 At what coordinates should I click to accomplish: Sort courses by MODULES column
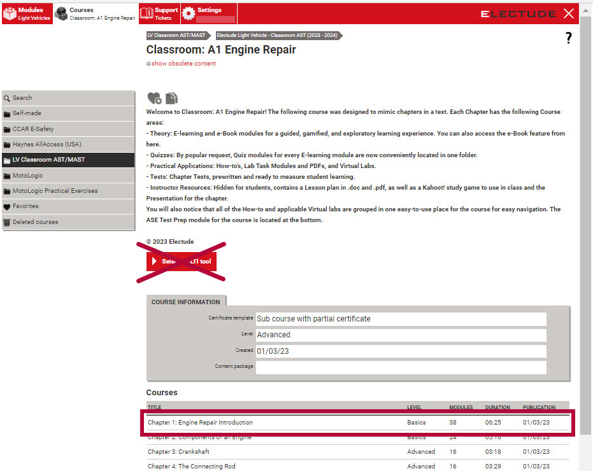click(x=461, y=407)
